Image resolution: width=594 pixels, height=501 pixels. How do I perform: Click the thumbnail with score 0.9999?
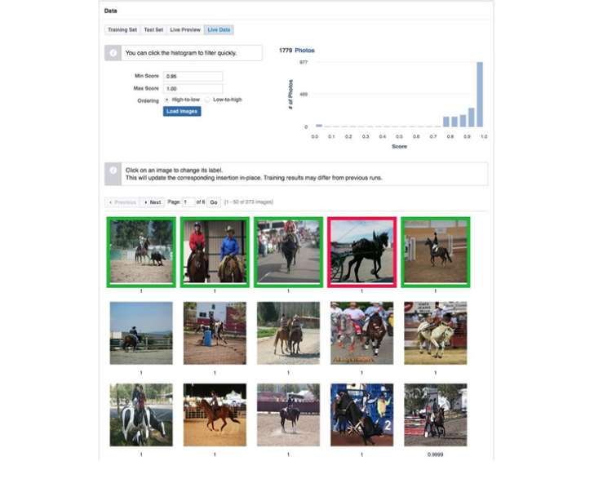click(x=435, y=415)
